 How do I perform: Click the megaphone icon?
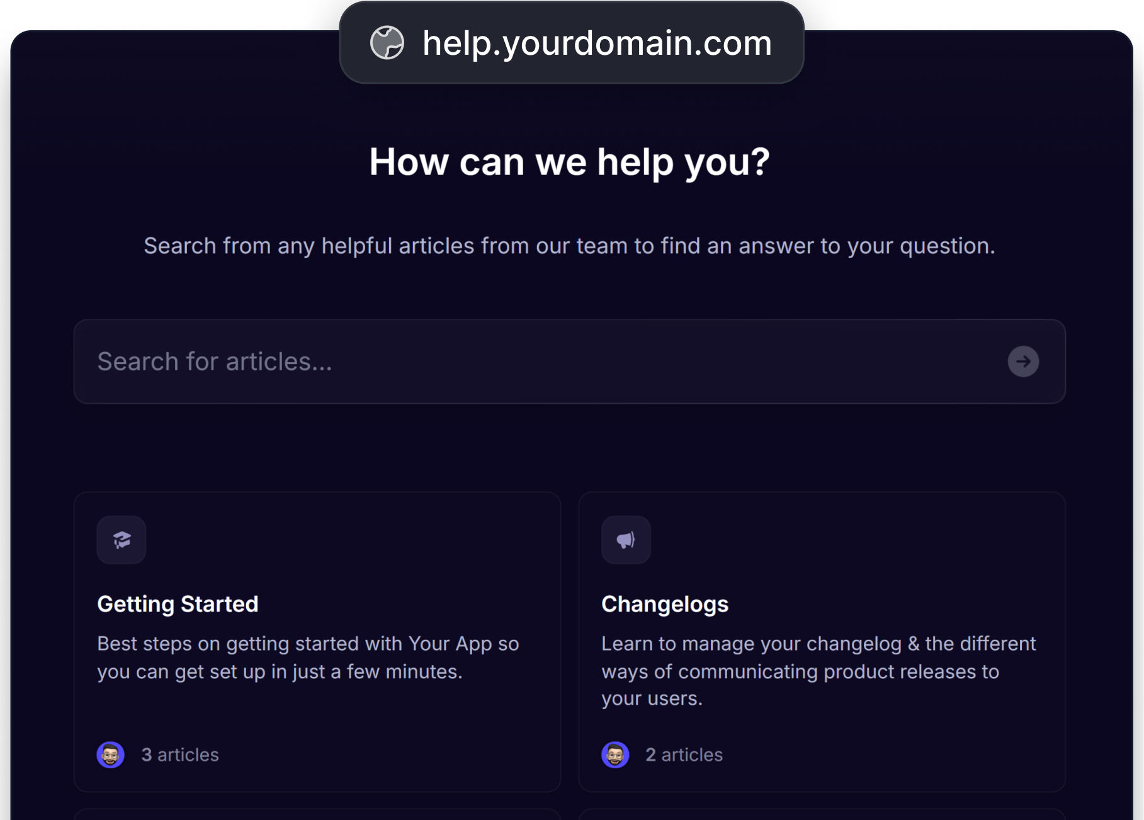(626, 540)
